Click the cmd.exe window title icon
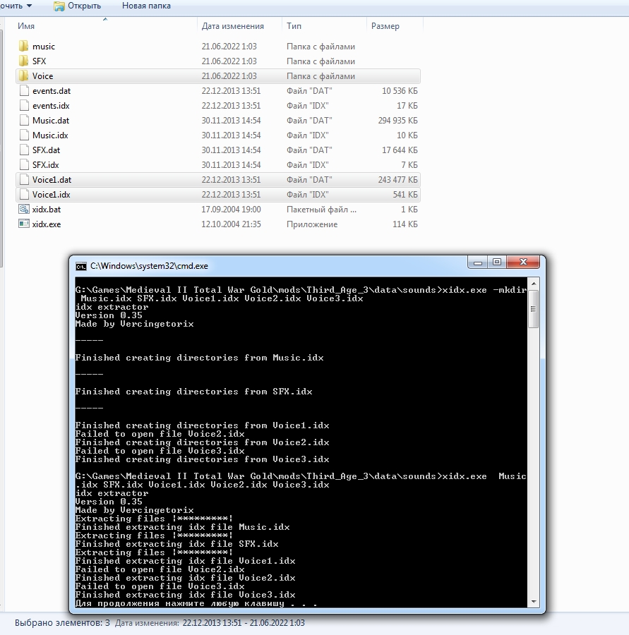629x635 pixels. pyautogui.click(x=81, y=266)
